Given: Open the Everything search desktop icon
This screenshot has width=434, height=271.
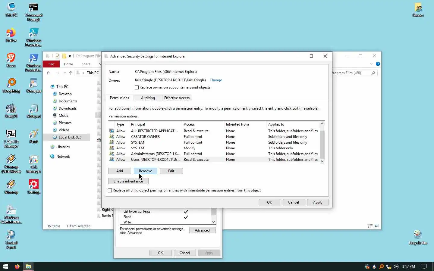Looking at the screenshot, I should coord(11,86).
